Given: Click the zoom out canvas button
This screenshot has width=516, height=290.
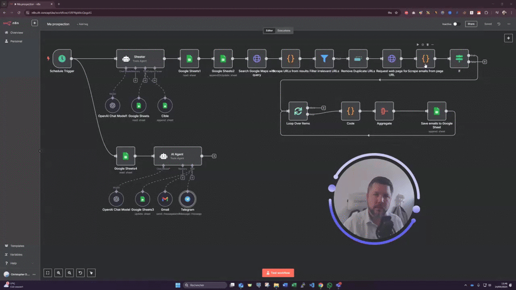Looking at the screenshot, I should click(70, 273).
